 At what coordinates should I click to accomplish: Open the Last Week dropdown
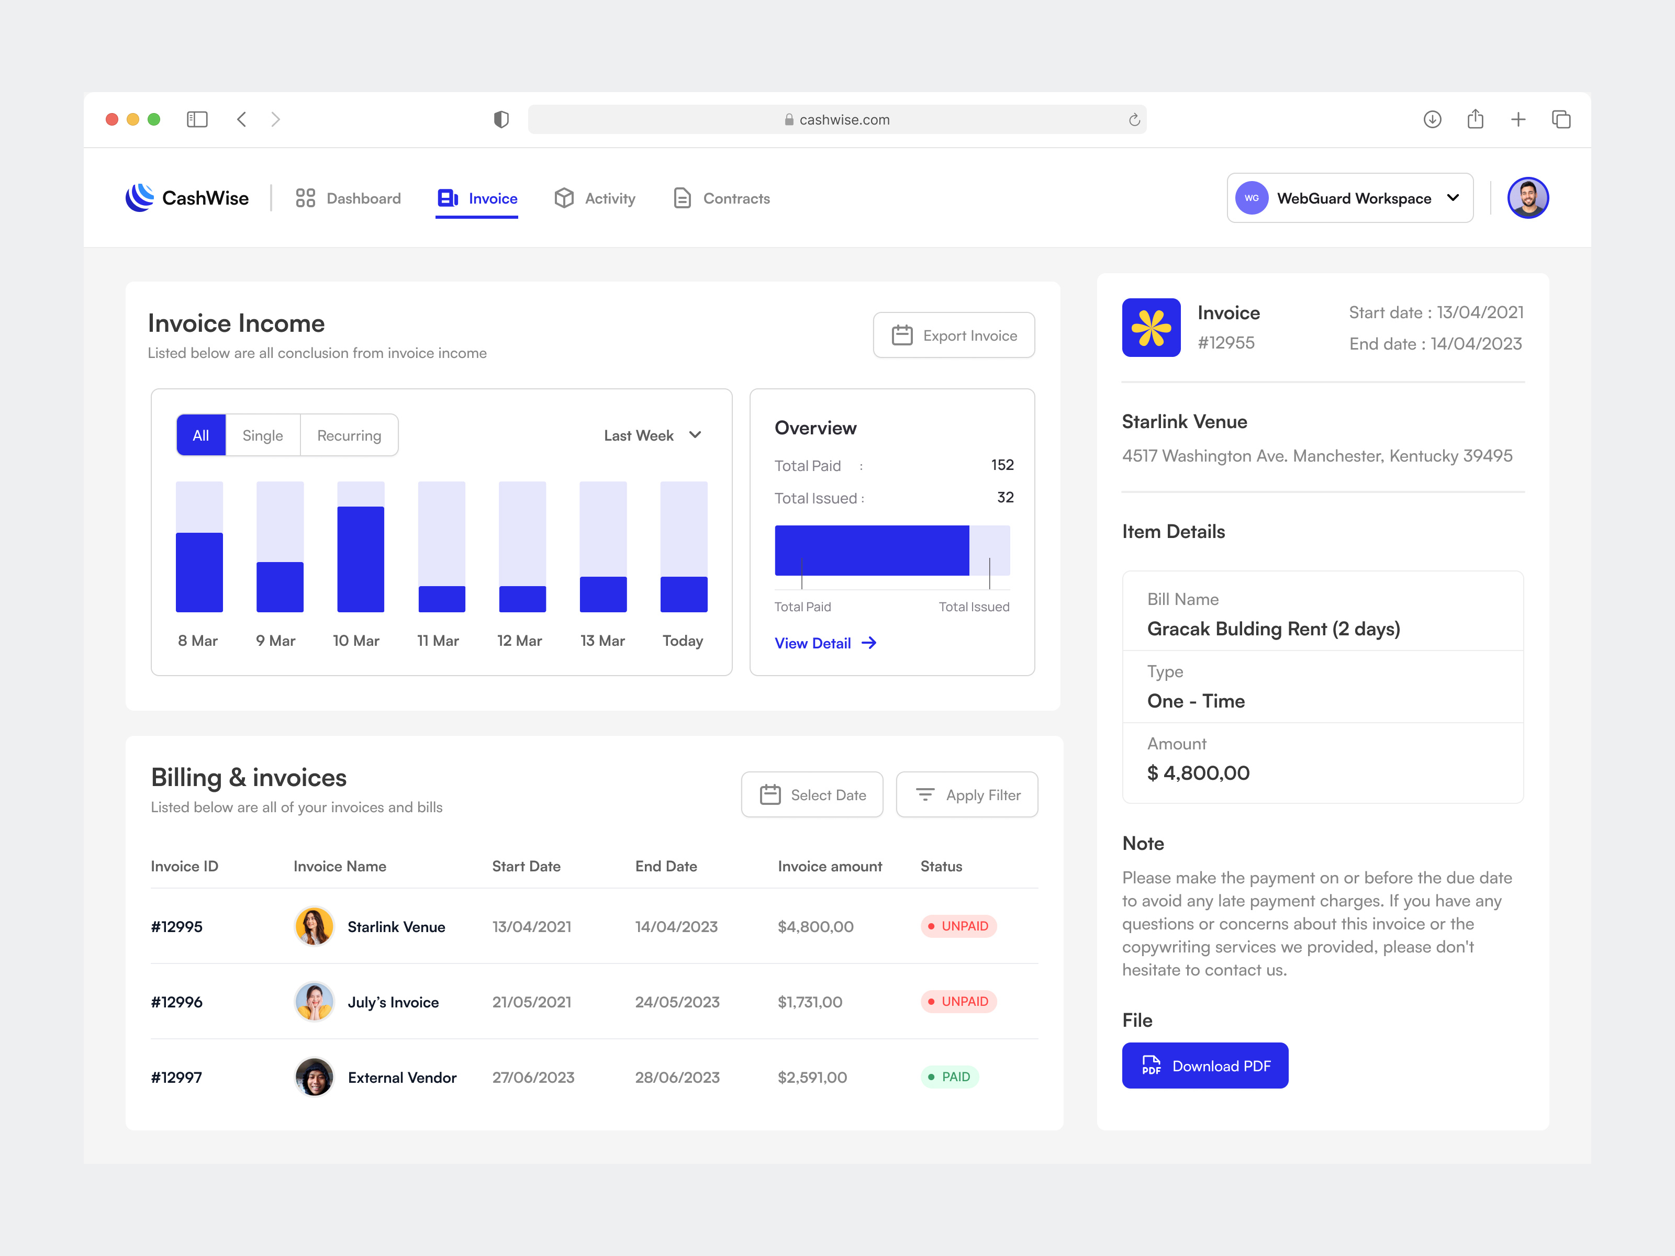pyautogui.click(x=651, y=434)
